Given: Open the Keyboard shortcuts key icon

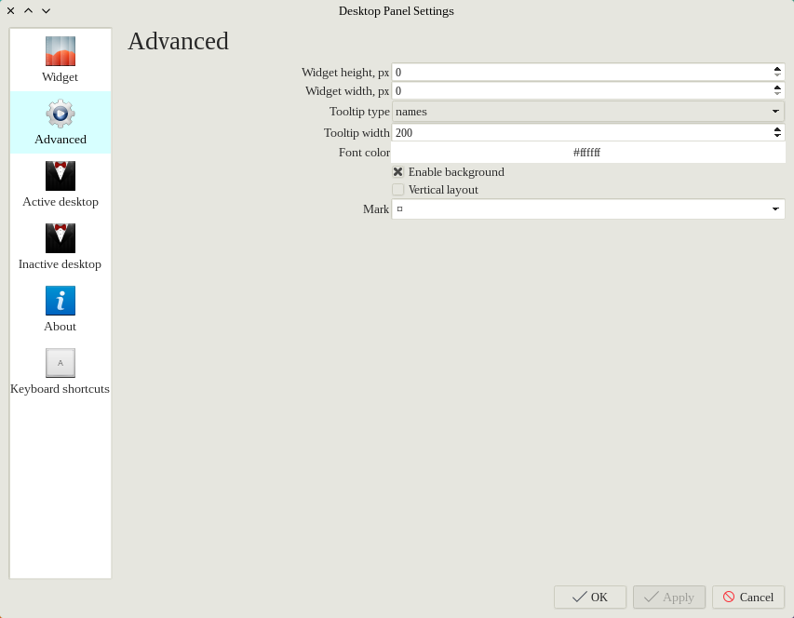Looking at the screenshot, I should click(x=61, y=363).
